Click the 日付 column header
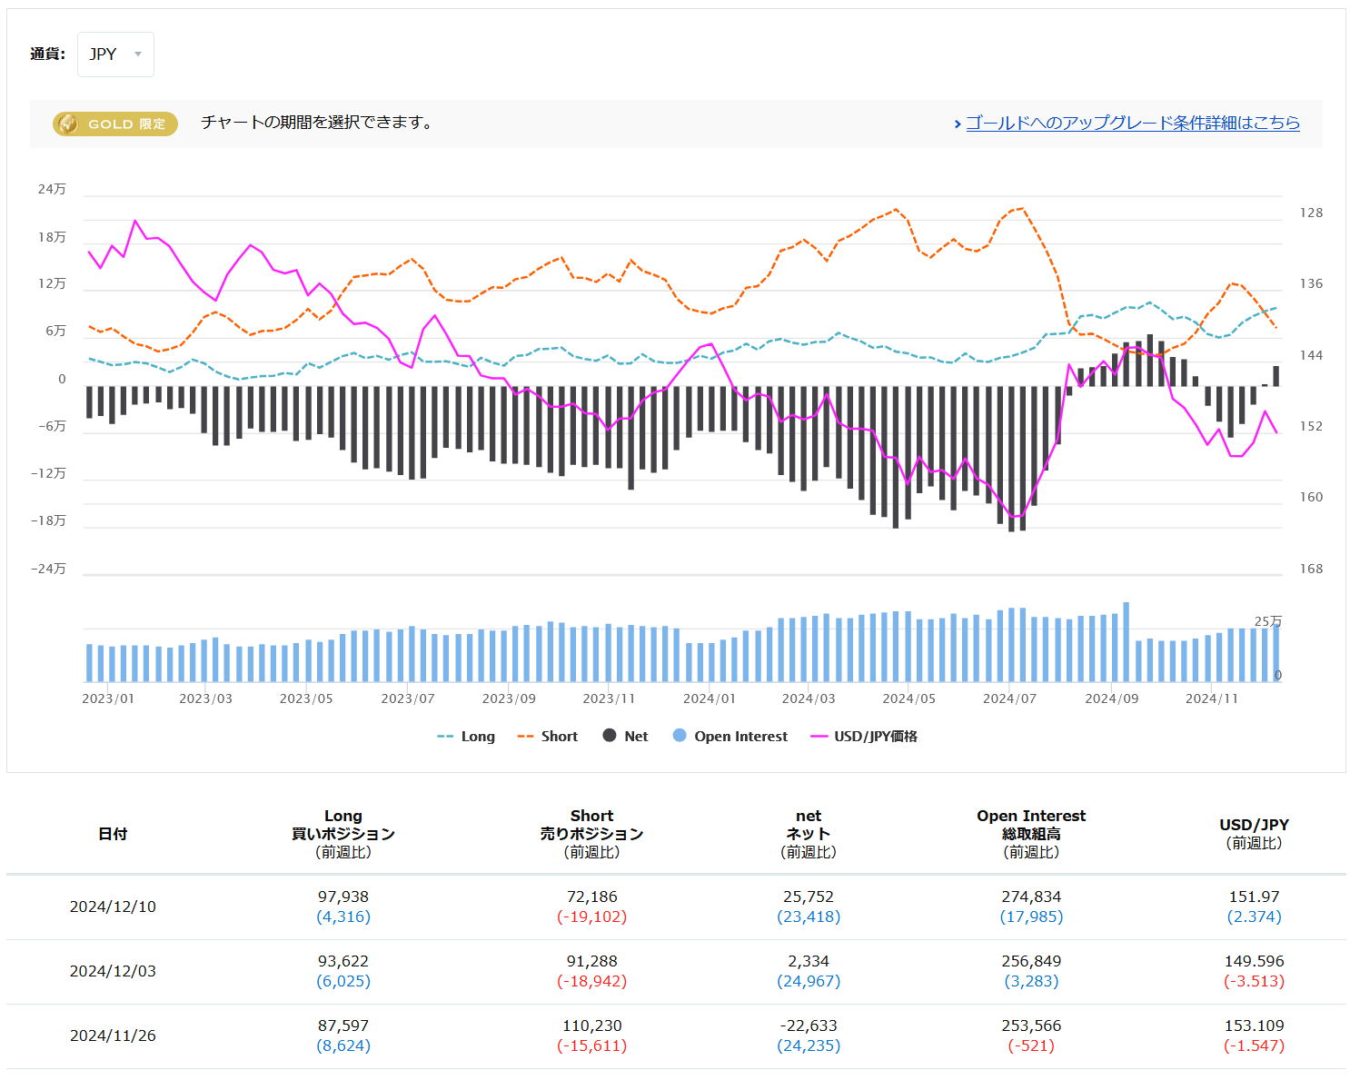Screen dimensions: 1350x1080 (x=113, y=834)
